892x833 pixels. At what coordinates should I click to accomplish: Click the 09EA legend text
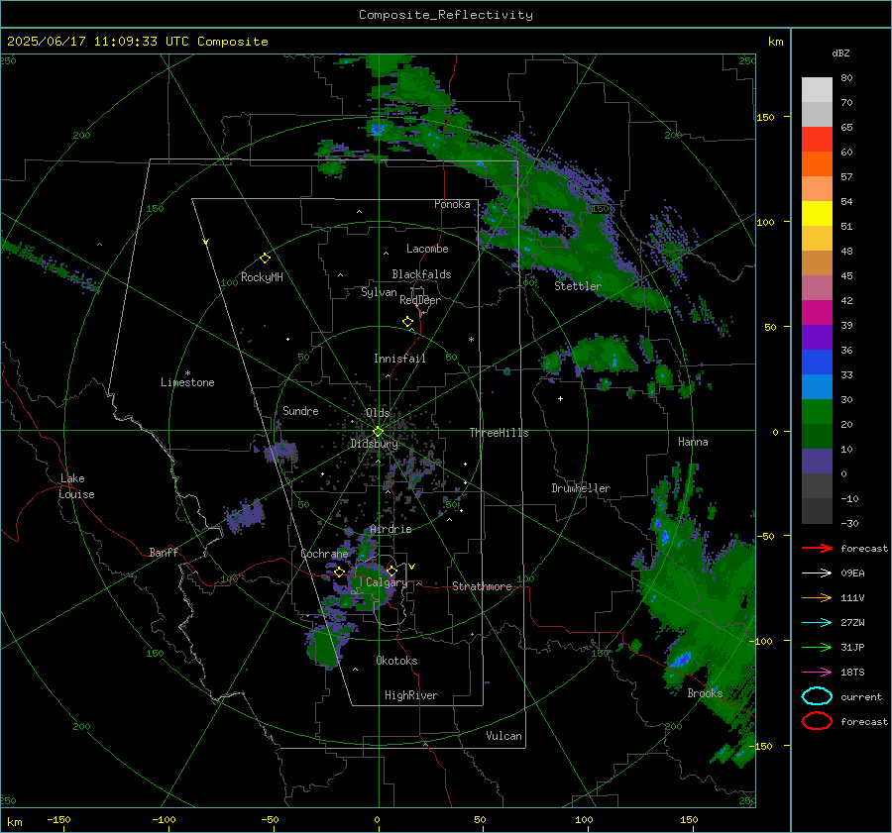[852, 573]
